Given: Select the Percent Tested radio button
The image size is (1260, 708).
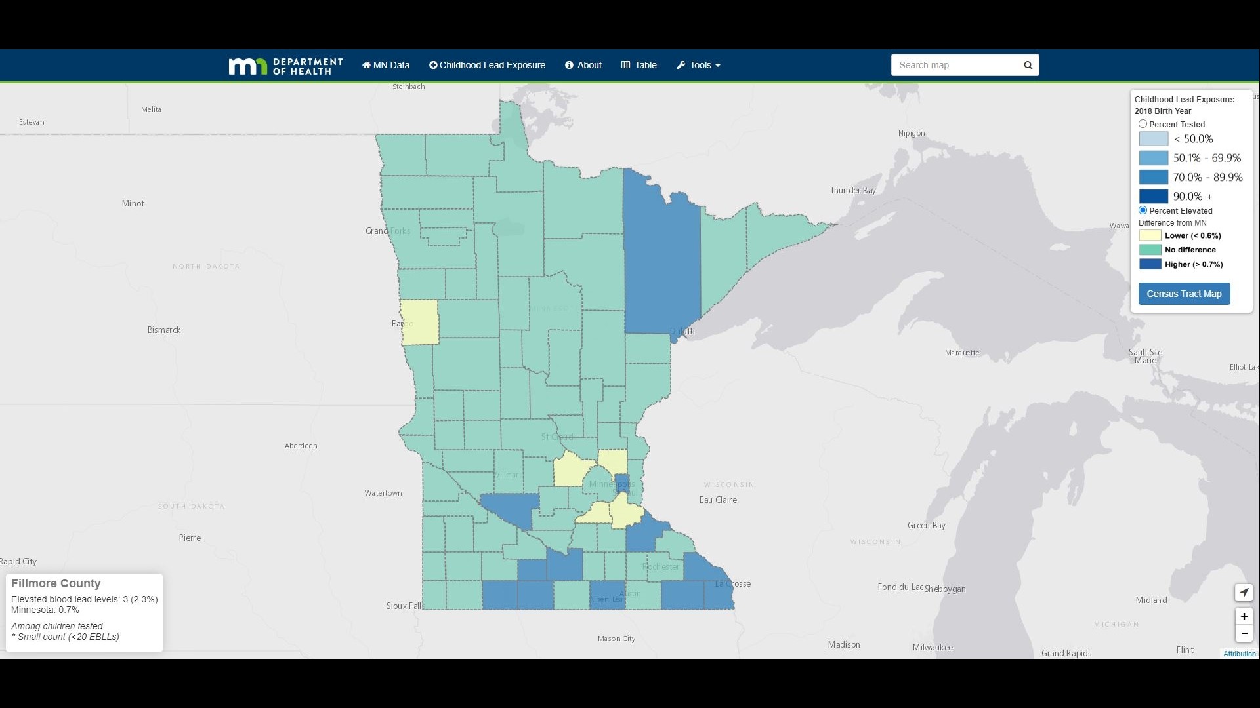Looking at the screenshot, I should coord(1143,123).
